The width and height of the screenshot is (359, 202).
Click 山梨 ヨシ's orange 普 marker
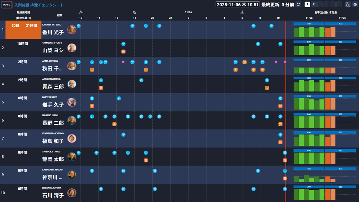pyautogui.click(x=123, y=51)
